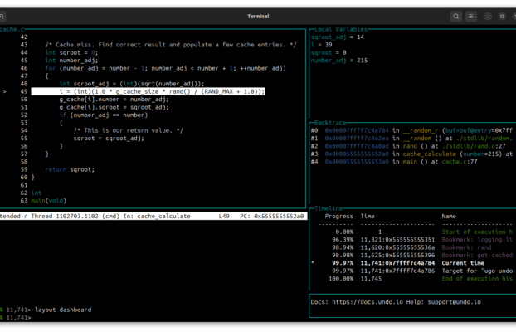Screen dimensions: 516x332
Task: Click the 'Progress' column header in Timeline
Action: [339, 217]
